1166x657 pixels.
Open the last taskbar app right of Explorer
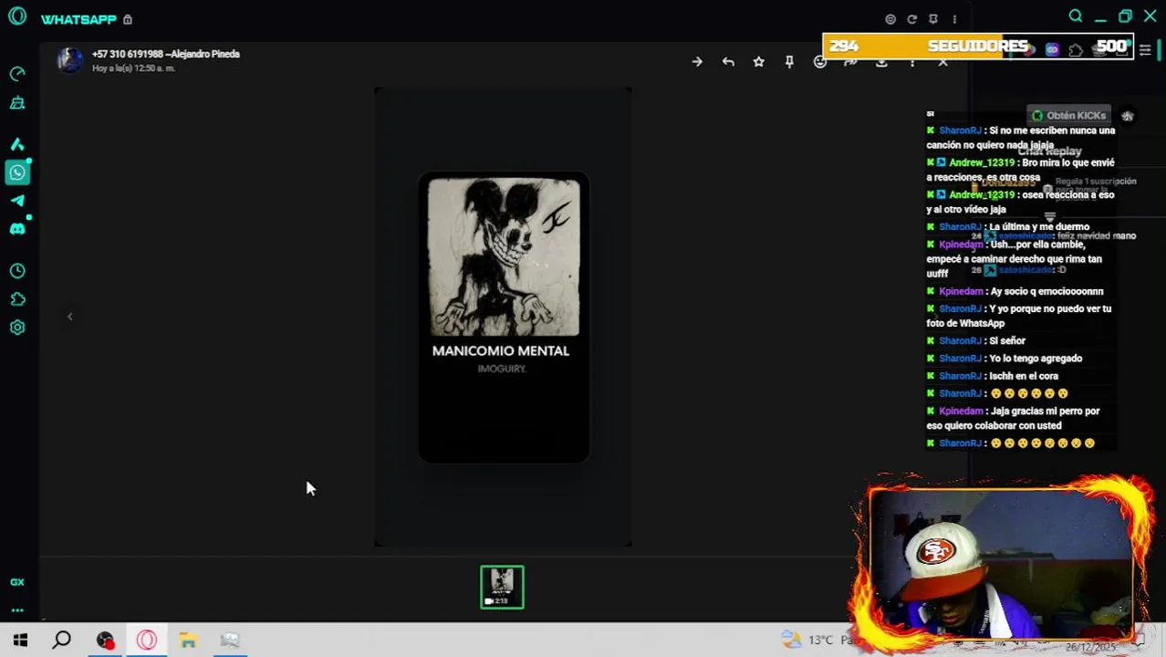click(230, 641)
